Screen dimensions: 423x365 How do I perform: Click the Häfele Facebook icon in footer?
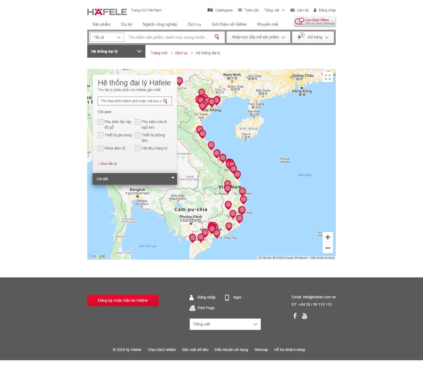tap(295, 316)
